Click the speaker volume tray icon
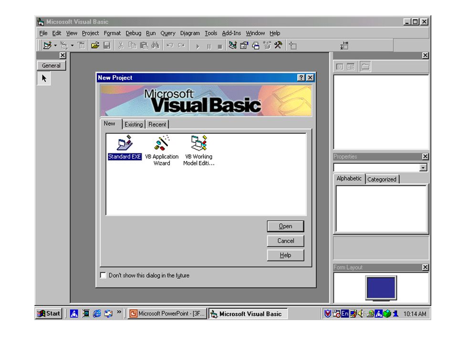 point(361,314)
